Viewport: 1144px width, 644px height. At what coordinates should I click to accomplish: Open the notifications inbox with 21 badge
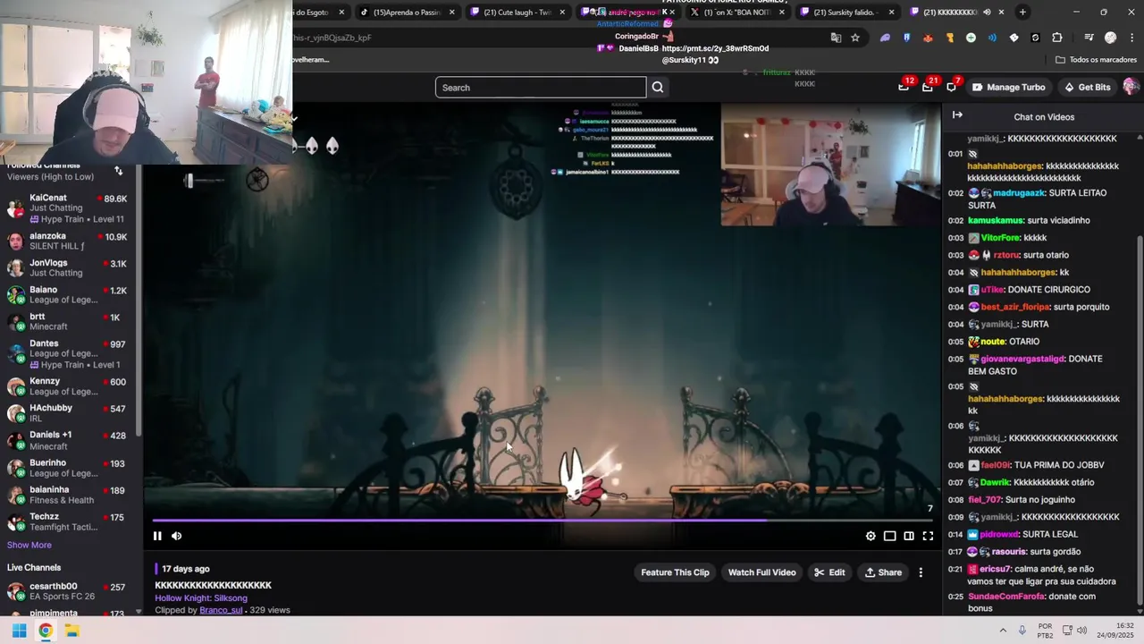point(928,87)
